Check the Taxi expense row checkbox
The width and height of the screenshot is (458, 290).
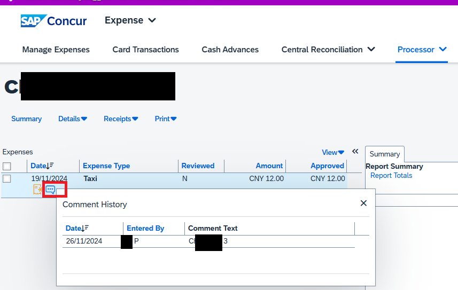coord(7,178)
